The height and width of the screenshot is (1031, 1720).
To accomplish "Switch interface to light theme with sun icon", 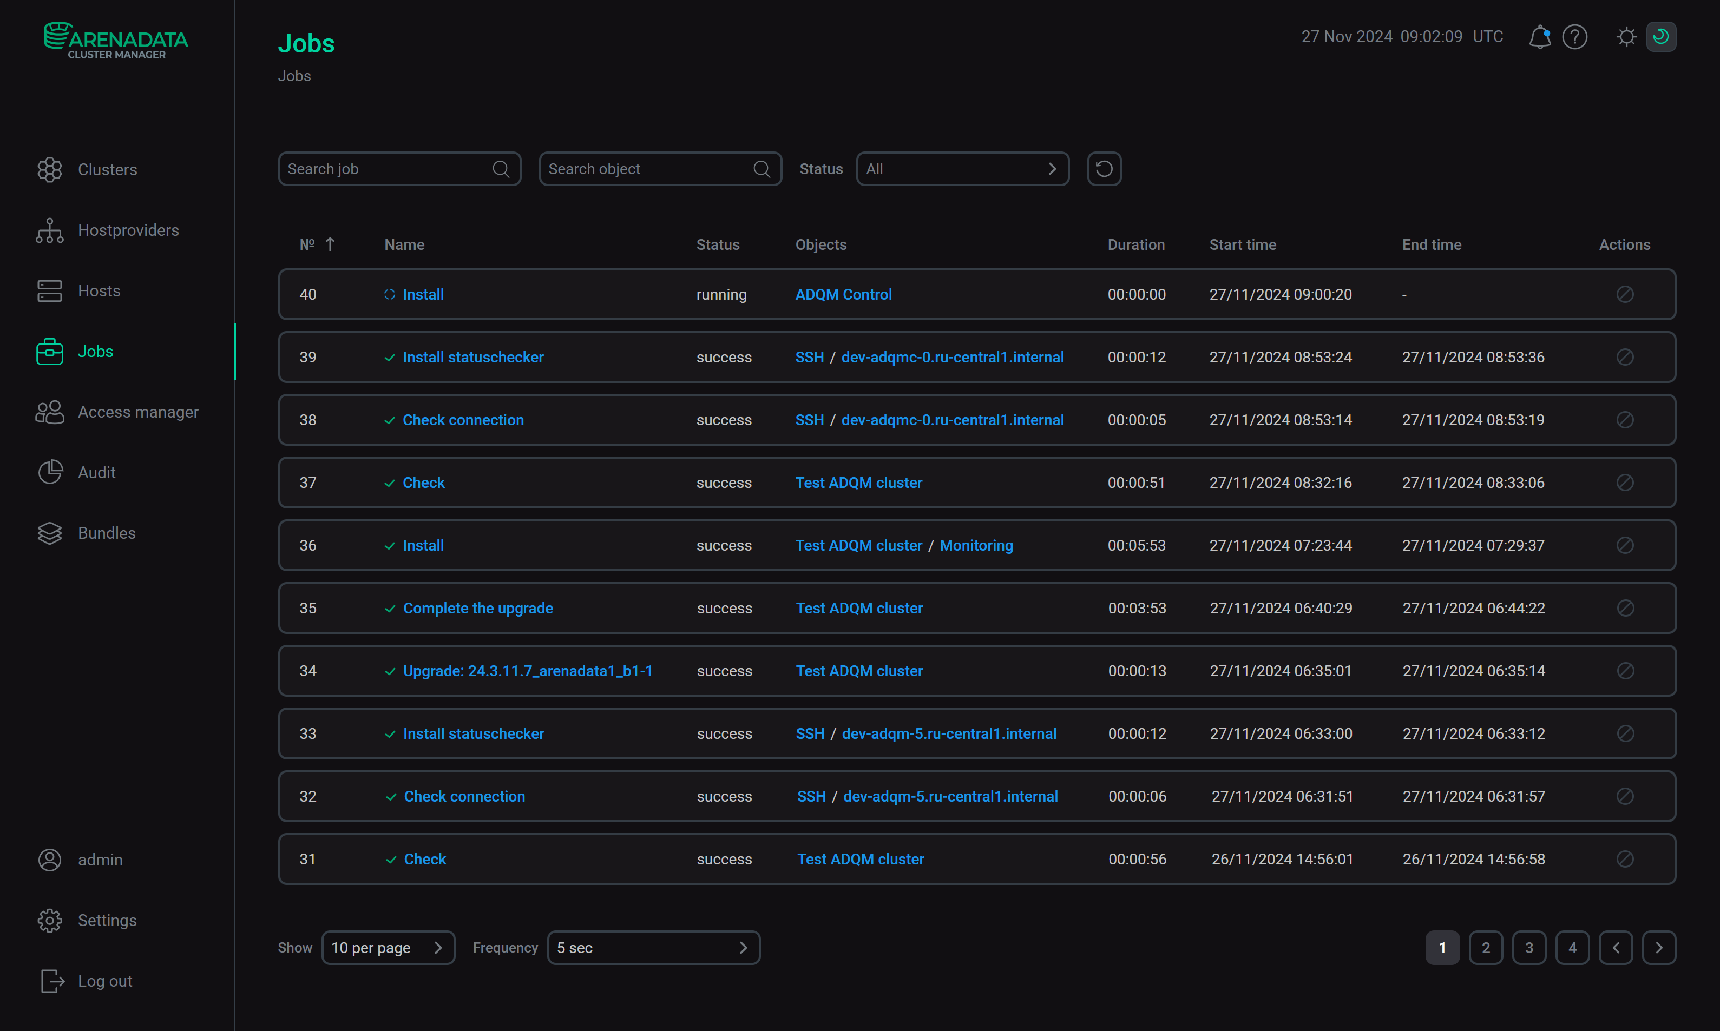I will tap(1625, 36).
